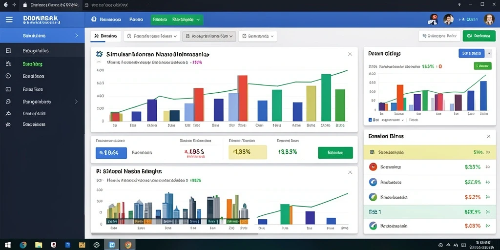The image size is (500, 250).
Task: Click the square icon of the first dark sidebar item
Action: (x=8, y=51)
